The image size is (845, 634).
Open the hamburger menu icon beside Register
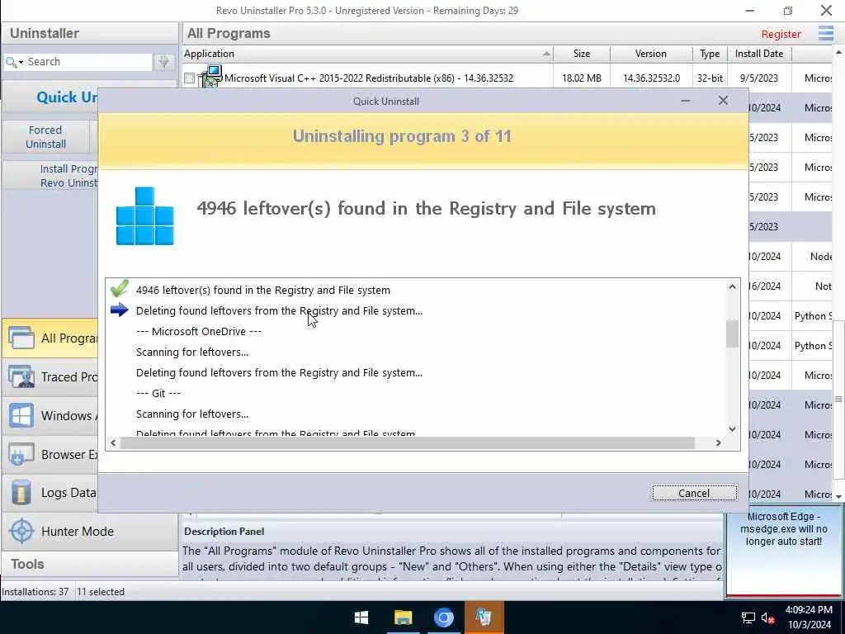tap(825, 33)
